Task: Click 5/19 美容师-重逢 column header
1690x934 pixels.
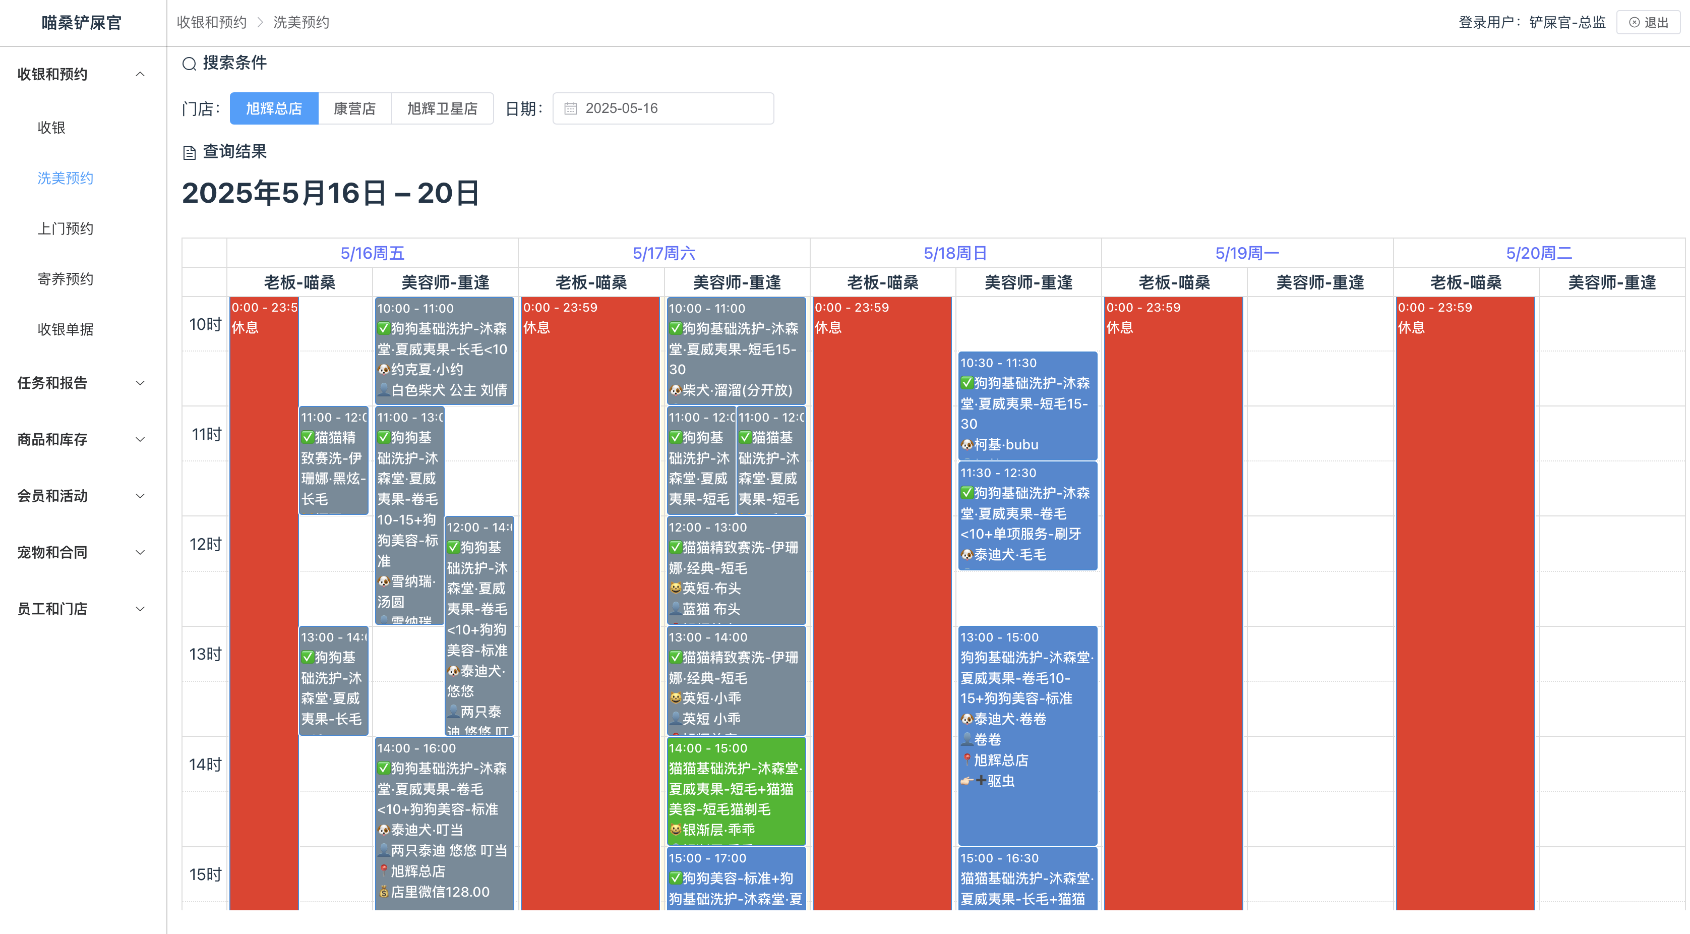Action: point(1320,283)
